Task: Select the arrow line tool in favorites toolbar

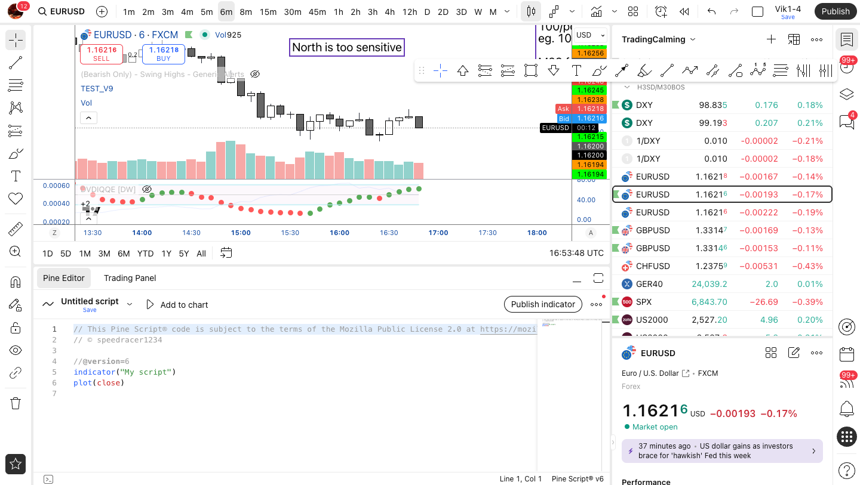Action: click(622, 70)
